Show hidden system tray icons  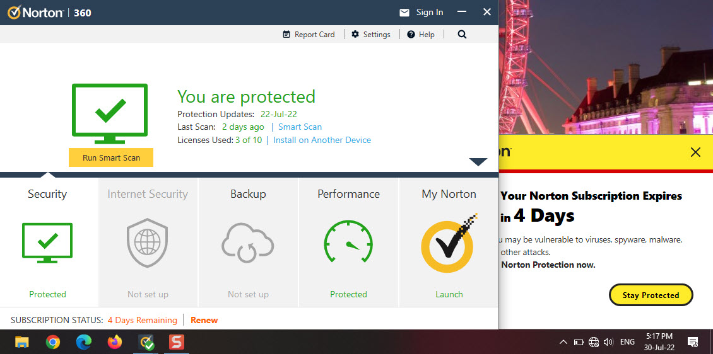563,342
